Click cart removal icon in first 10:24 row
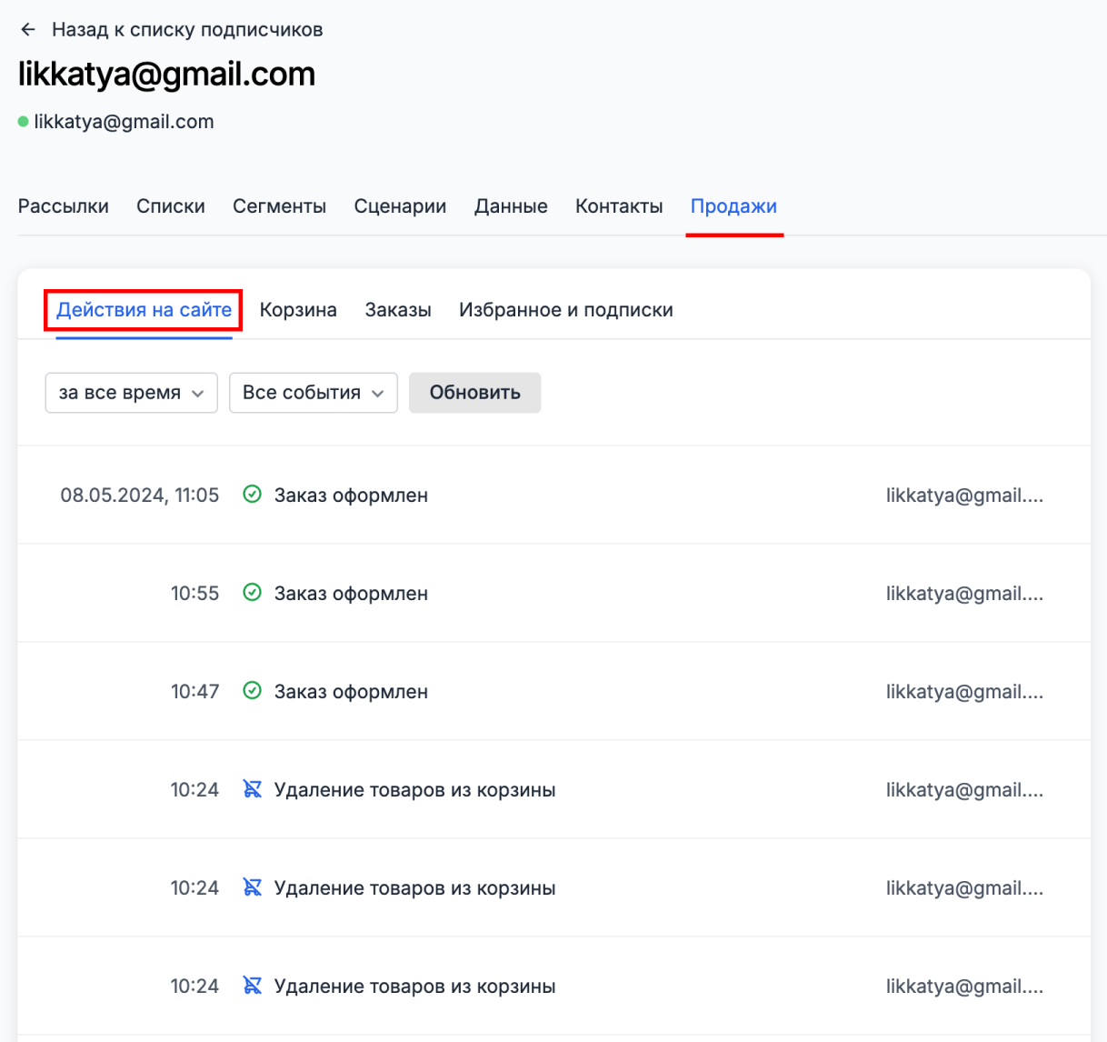The height and width of the screenshot is (1042, 1107). pos(253,789)
